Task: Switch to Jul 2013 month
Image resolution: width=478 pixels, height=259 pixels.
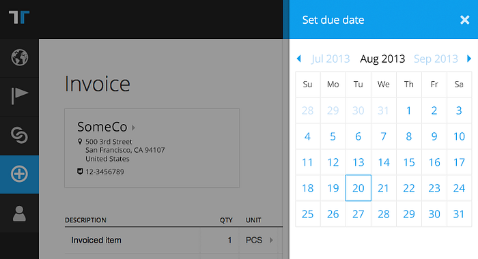Action: click(x=331, y=59)
